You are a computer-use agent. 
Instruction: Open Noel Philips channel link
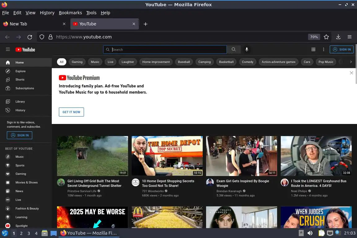[299, 191]
